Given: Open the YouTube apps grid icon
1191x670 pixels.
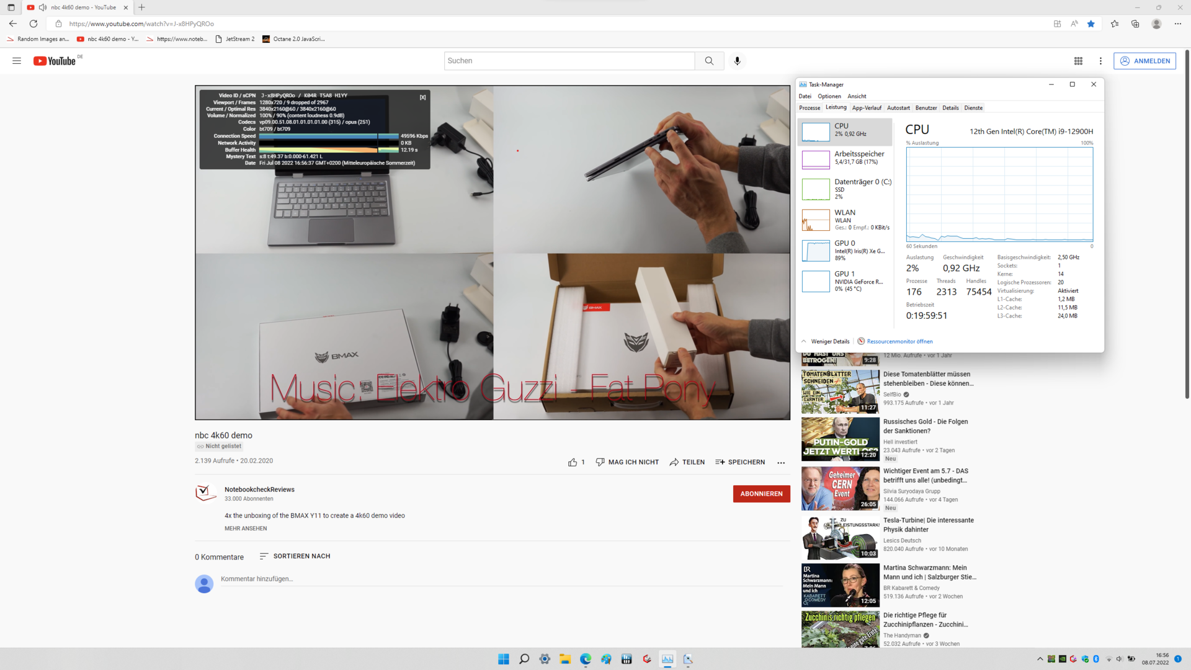Looking at the screenshot, I should click(1078, 61).
